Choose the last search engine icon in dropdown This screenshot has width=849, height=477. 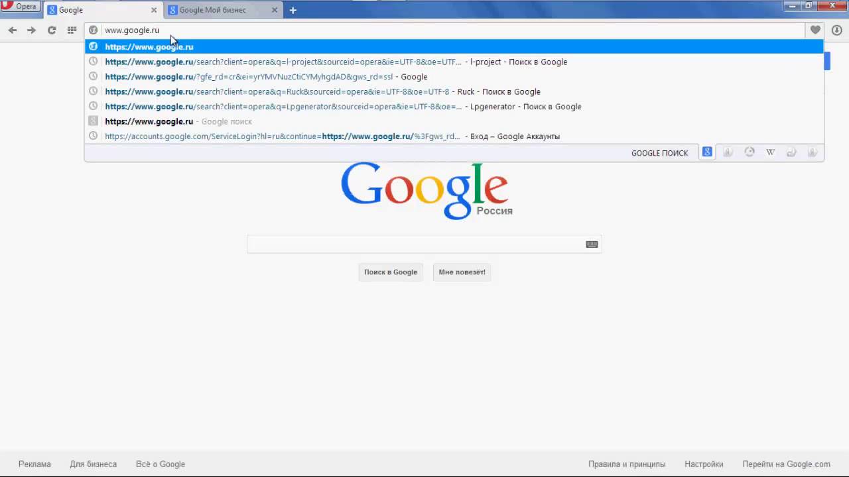click(x=812, y=152)
